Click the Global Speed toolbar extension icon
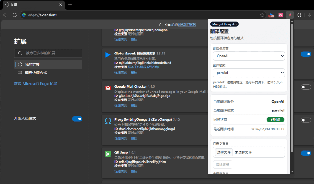Screen dimensions: 314x184 [x=271, y=15]
